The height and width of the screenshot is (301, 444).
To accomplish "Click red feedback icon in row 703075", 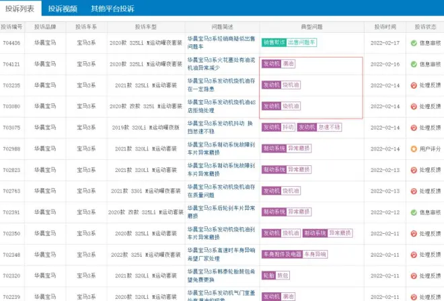I will click(414, 128).
